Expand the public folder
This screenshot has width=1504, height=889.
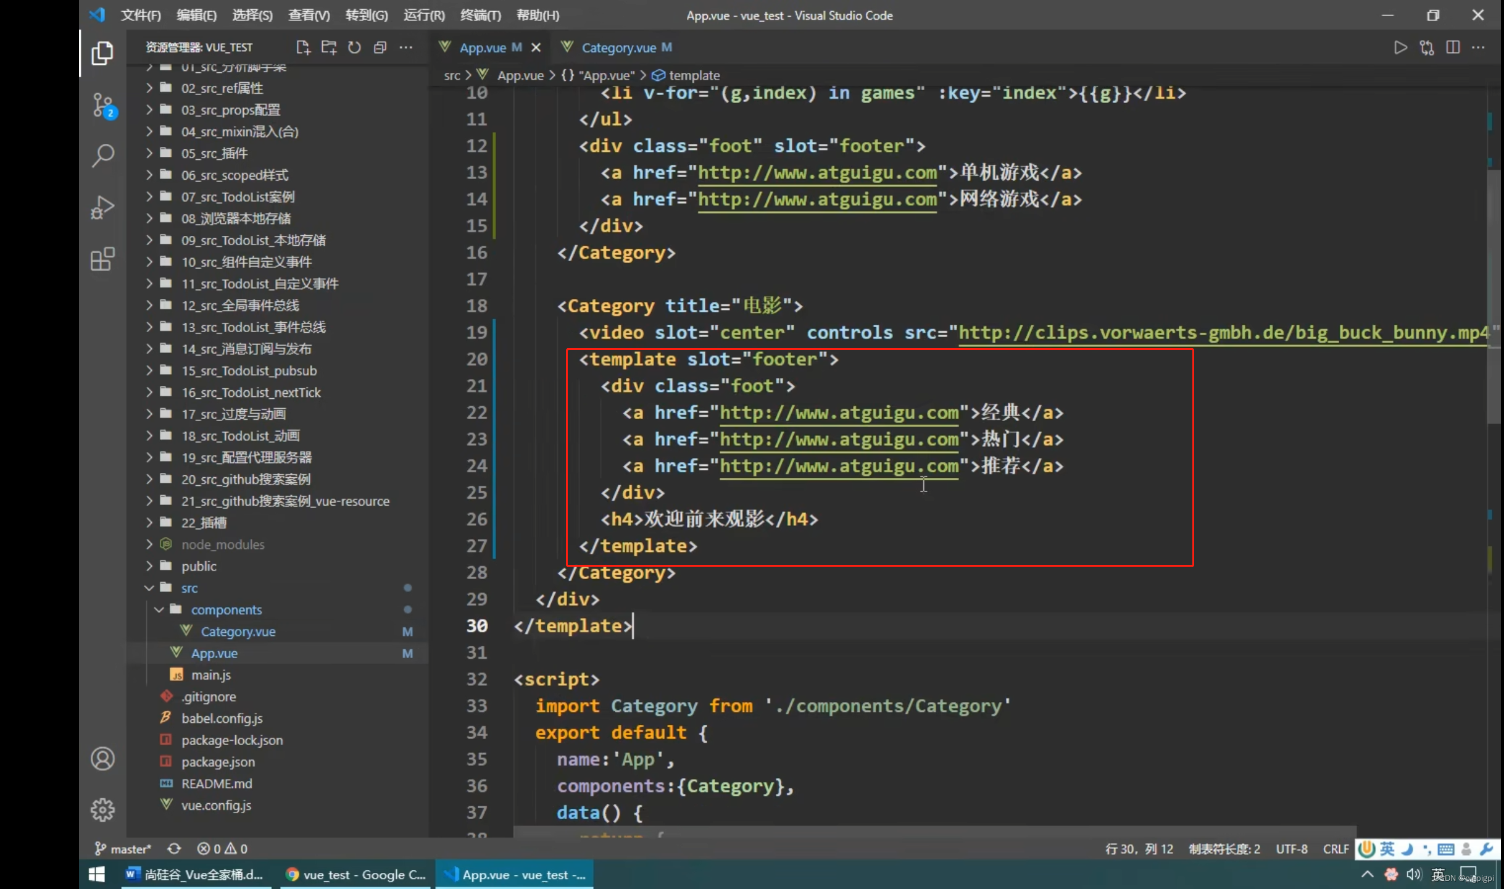[x=278, y=566]
